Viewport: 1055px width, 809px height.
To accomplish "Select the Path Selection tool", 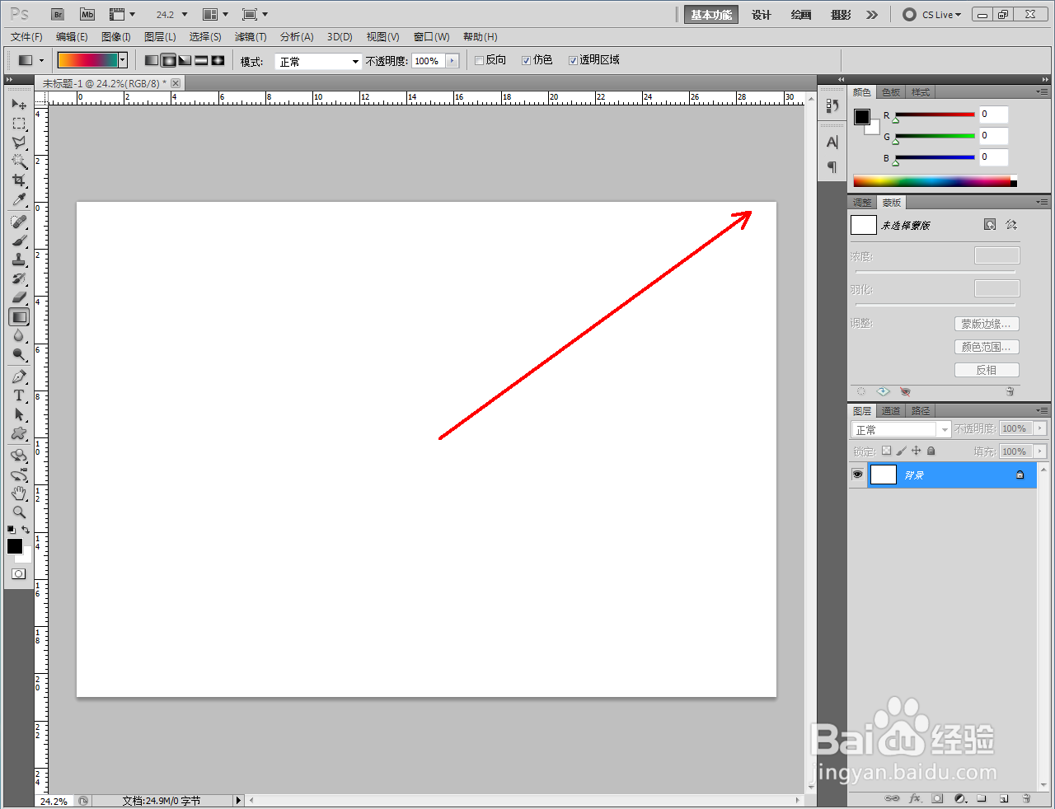I will tap(19, 414).
